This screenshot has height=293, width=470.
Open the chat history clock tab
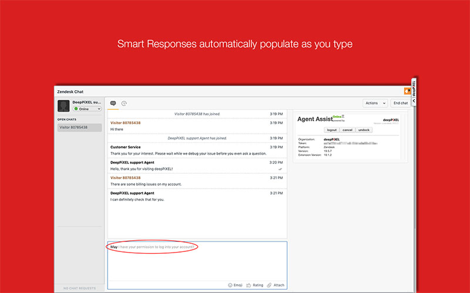pyautogui.click(x=124, y=103)
